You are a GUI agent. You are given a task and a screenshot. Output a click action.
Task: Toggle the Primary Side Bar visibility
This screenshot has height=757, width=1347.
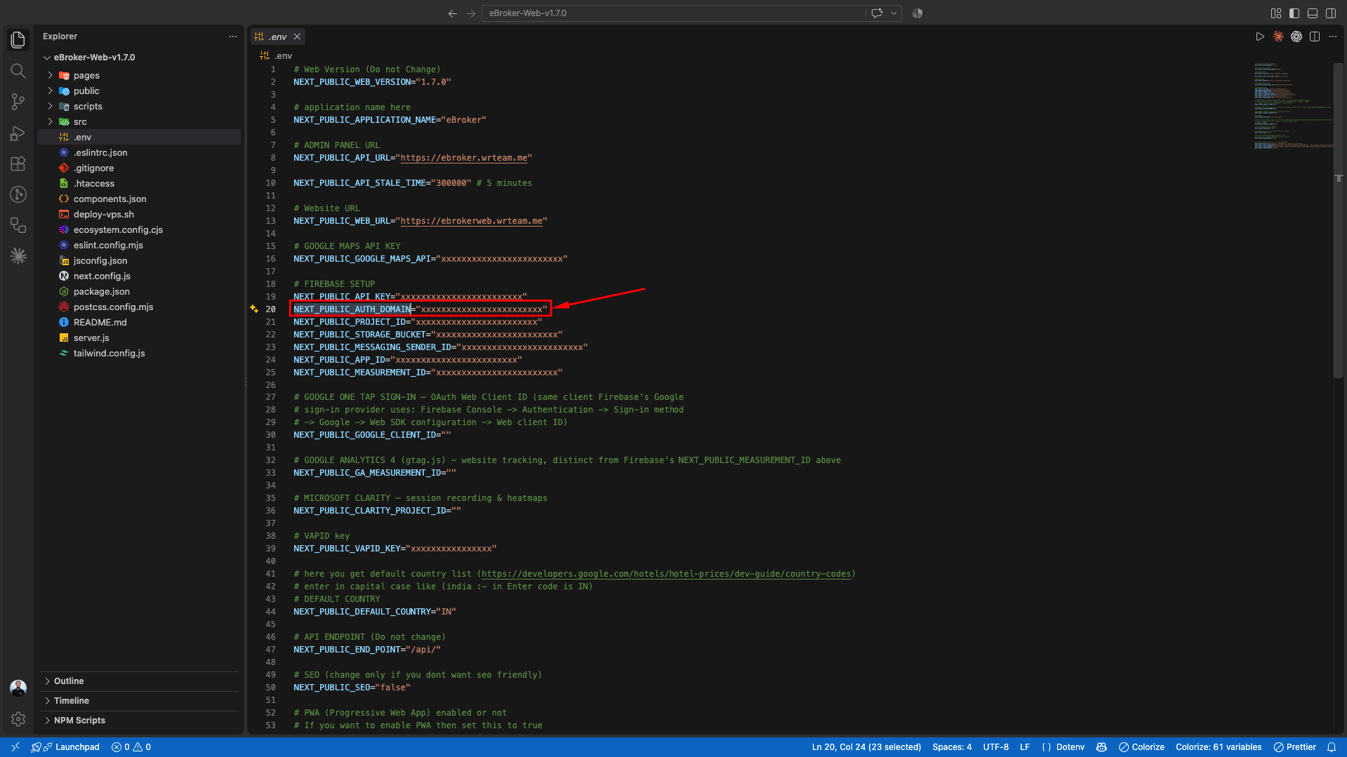click(1294, 13)
